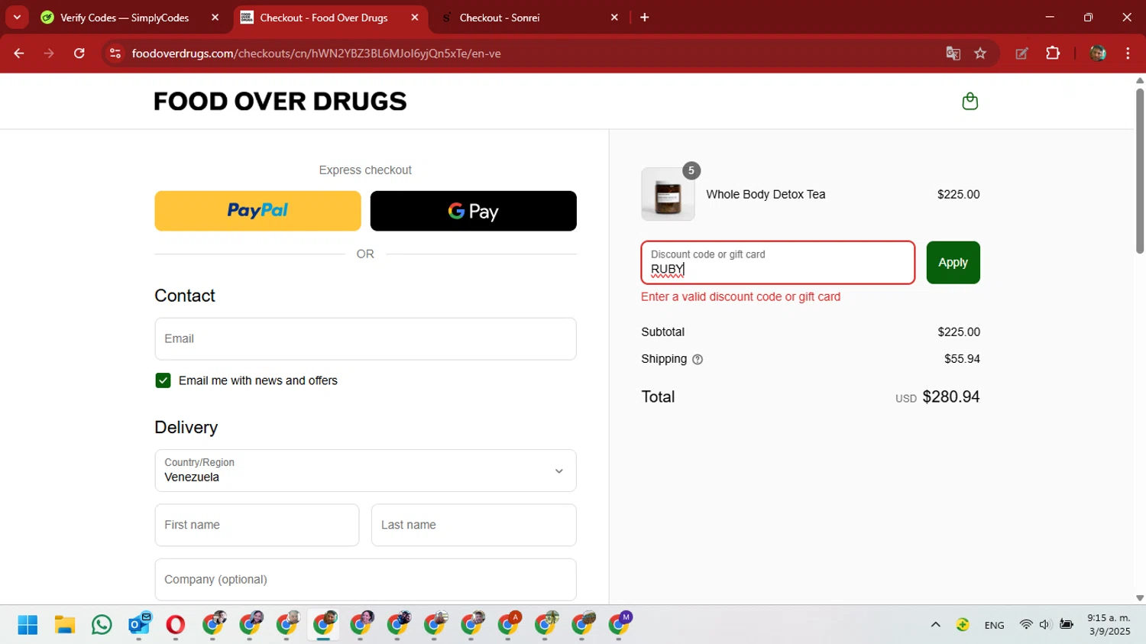The width and height of the screenshot is (1146, 644).
Task: Click the total price $280.94
Action: click(951, 396)
